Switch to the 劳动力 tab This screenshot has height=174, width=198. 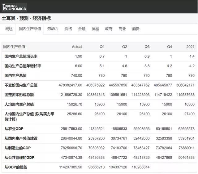click(53, 29)
